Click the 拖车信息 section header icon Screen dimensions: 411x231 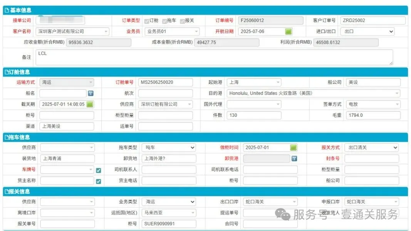tap(7, 137)
